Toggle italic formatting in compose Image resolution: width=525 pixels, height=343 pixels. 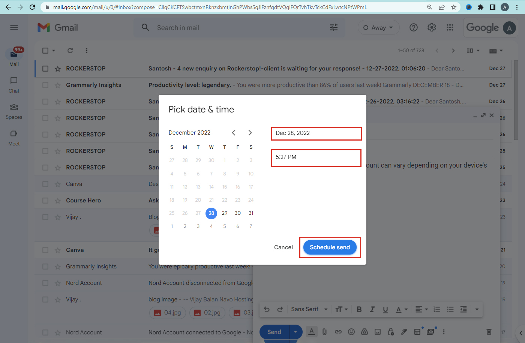[x=372, y=309]
